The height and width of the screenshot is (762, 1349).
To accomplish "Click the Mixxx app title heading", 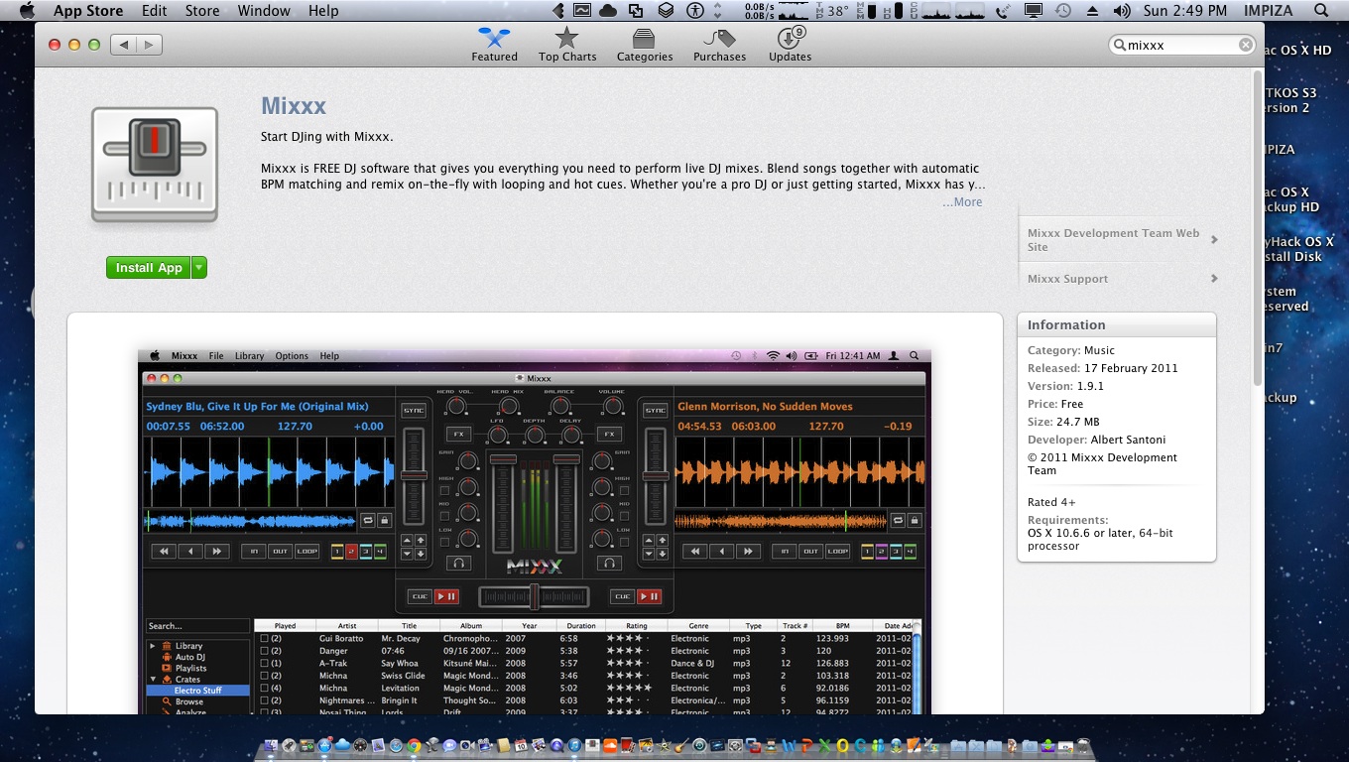I will (294, 106).
